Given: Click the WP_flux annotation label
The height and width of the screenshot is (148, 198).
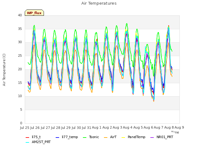Looking at the screenshot, I should [x=34, y=13].
